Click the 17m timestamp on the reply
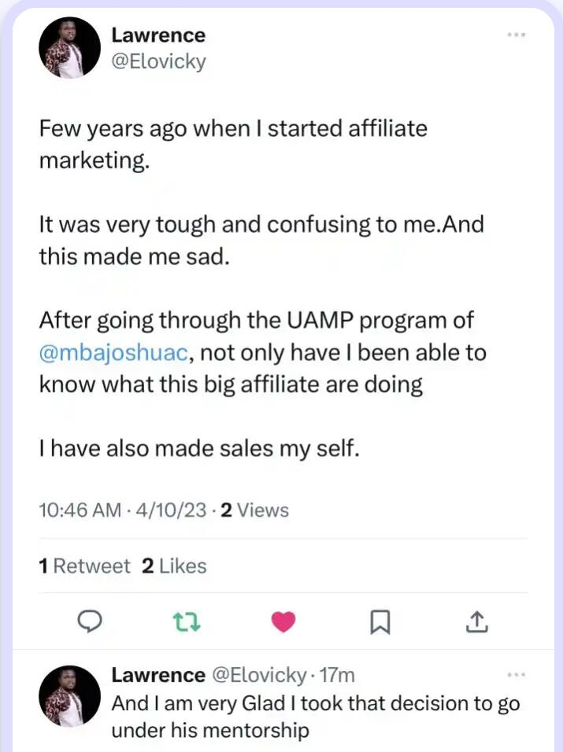Viewport: 563px width, 752px height. (x=339, y=676)
